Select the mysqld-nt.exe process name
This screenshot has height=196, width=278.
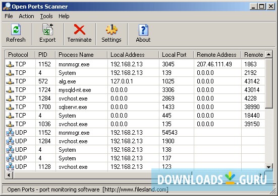coord(75,90)
